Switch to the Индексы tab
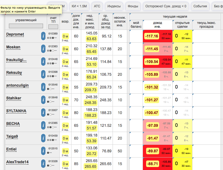The height and width of the screenshot is (170, 223). click(114, 6)
